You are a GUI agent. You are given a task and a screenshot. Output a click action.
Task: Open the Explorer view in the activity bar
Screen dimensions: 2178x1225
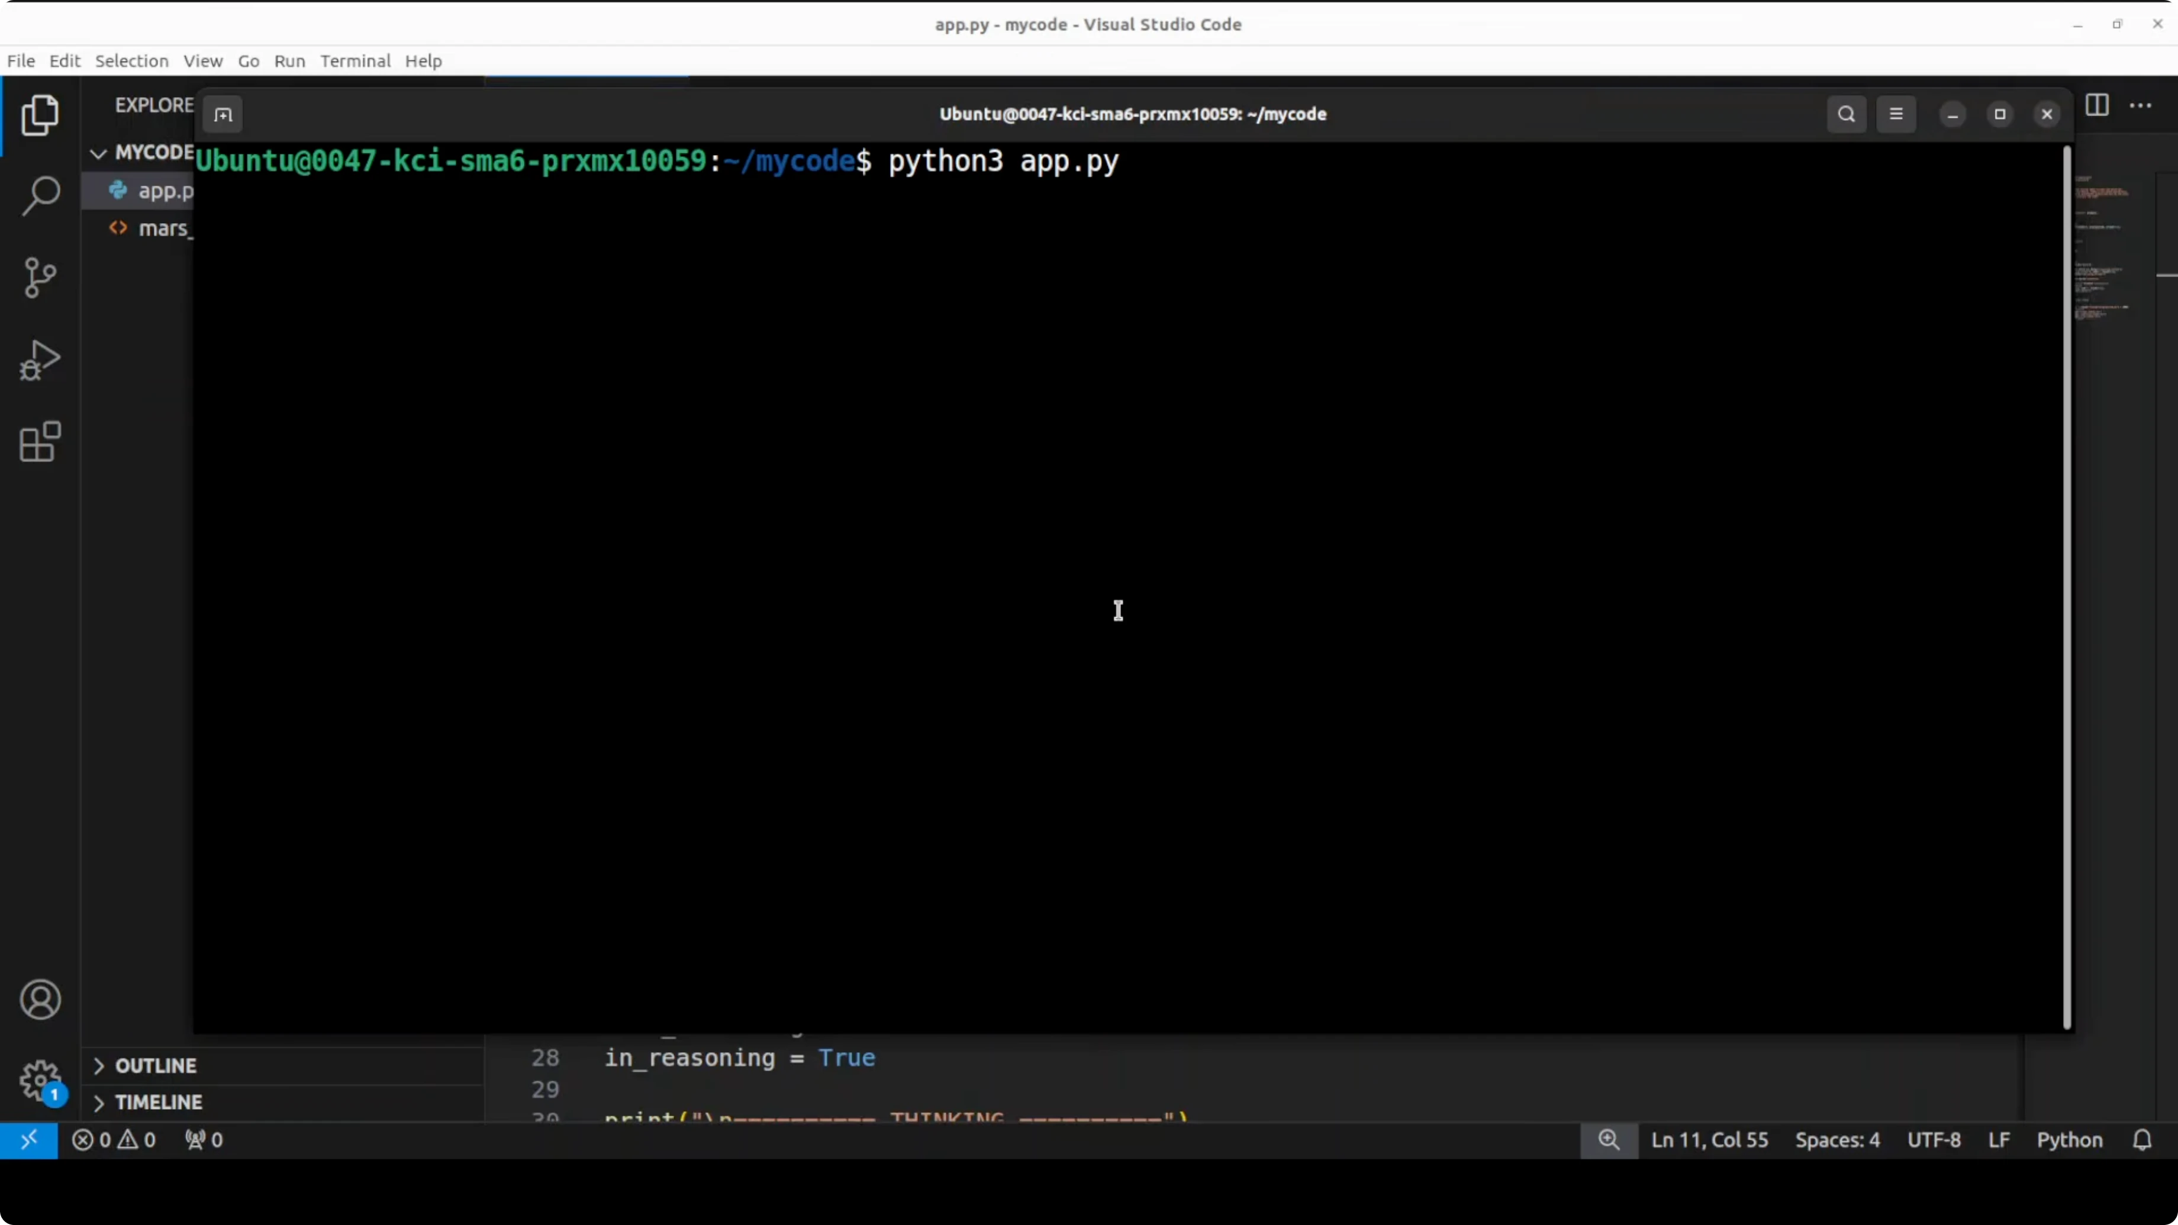click(x=40, y=115)
